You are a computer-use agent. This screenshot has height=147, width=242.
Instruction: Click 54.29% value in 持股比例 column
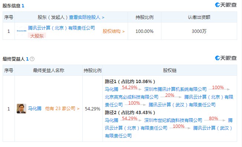(x=92, y=109)
